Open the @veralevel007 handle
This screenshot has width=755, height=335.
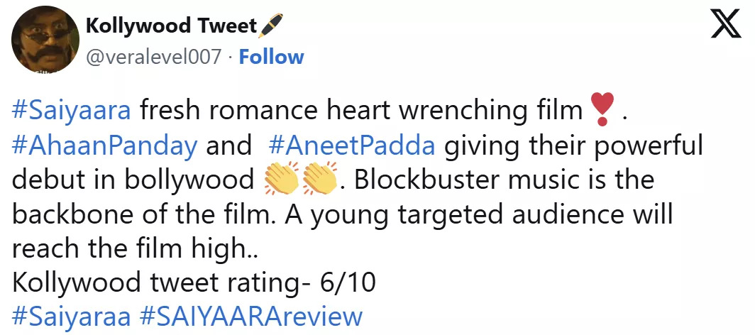tap(153, 57)
